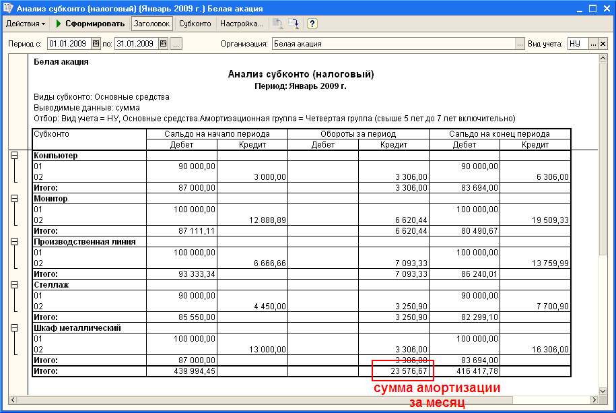Open help with the question mark icon
616x413 pixels.
pos(312,24)
